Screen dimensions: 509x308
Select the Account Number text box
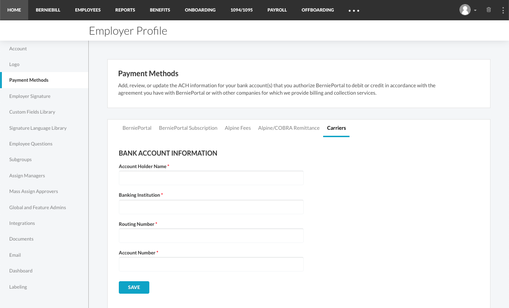211,264
